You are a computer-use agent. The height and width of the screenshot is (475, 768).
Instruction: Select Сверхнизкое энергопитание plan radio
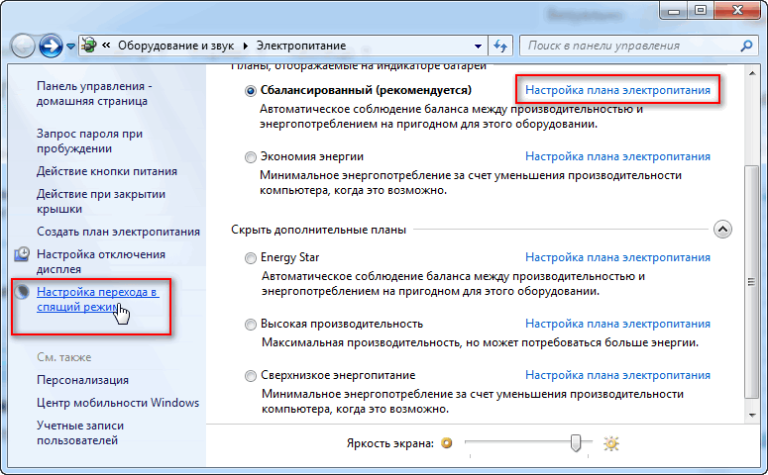251,376
